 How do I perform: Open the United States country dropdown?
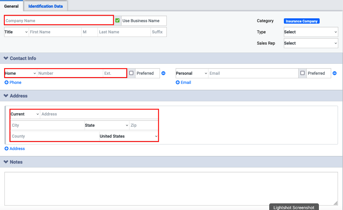129,136
